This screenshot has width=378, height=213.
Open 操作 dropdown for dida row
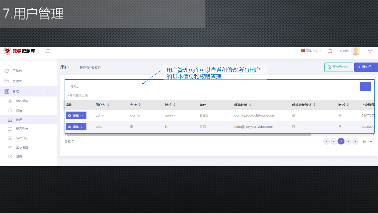[x=76, y=127]
